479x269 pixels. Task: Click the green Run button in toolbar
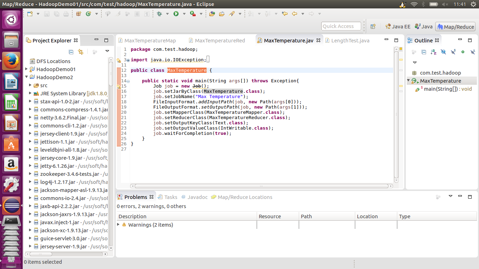coord(176,14)
